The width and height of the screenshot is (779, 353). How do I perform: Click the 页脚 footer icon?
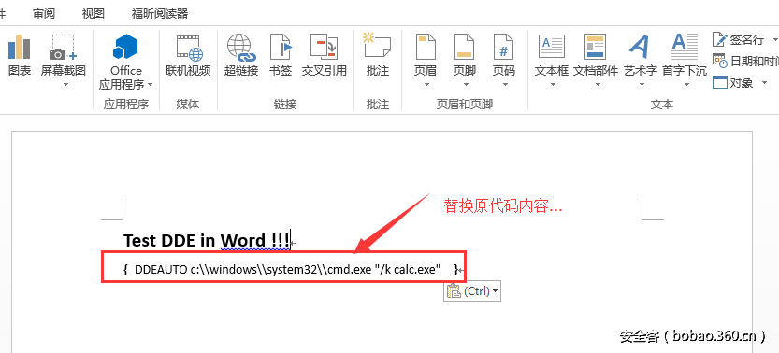click(x=465, y=47)
